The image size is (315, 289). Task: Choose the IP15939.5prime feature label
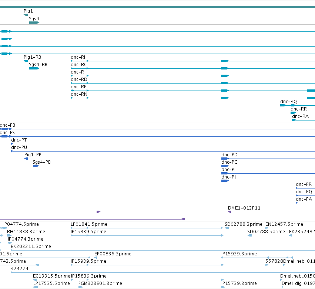coord(88,261)
